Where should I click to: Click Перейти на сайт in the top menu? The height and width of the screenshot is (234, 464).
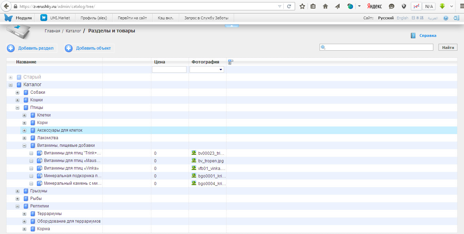tap(132, 18)
